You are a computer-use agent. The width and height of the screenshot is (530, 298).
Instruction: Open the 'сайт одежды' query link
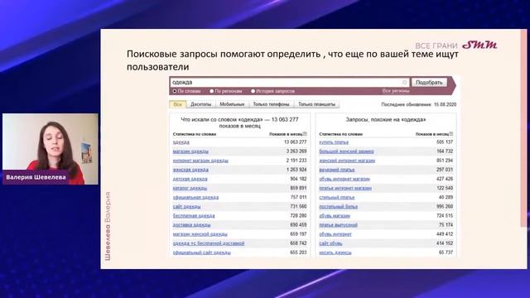coord(186,206)
